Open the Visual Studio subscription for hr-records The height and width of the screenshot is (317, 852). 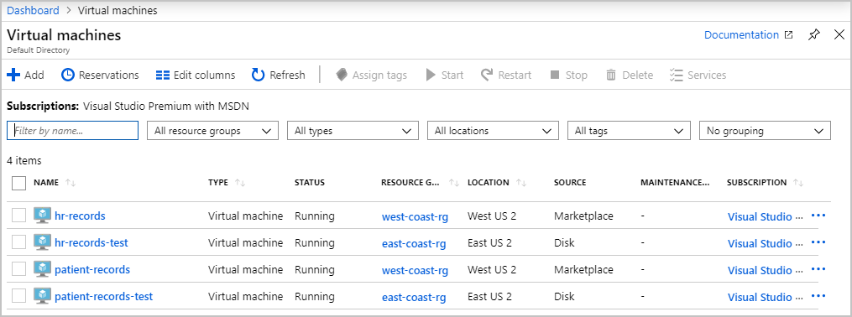pyautogui.click(x=765, y=216)
